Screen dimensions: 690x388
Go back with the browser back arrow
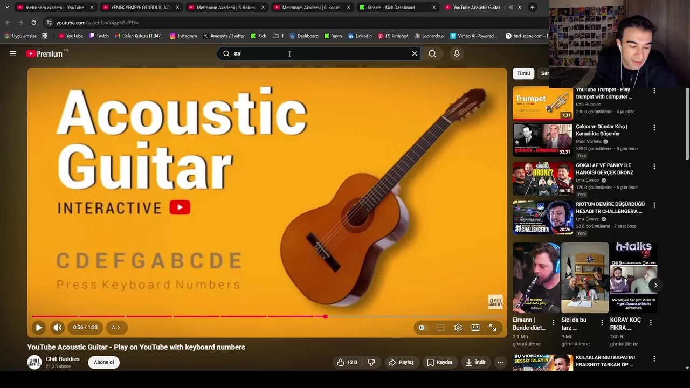click(x=8, y=23)
